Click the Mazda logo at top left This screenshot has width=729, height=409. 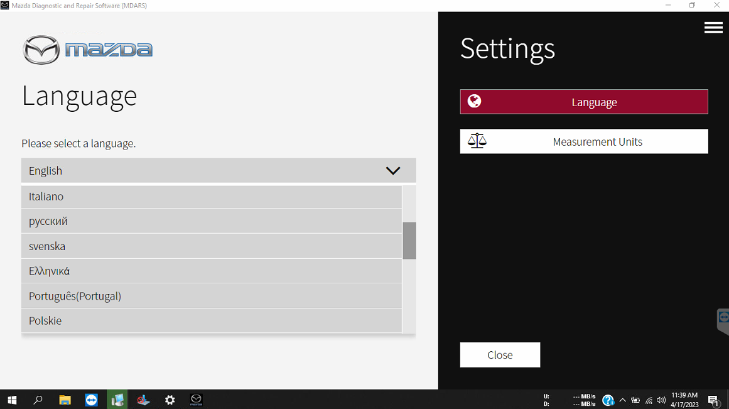(x=88, y=50)
